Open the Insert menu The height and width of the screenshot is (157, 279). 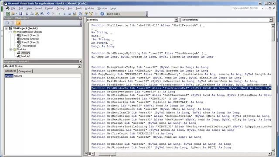tap(39, 8)
